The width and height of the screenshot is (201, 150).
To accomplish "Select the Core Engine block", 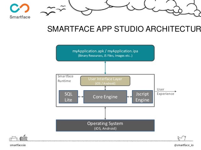I will [x=105, y=97].
